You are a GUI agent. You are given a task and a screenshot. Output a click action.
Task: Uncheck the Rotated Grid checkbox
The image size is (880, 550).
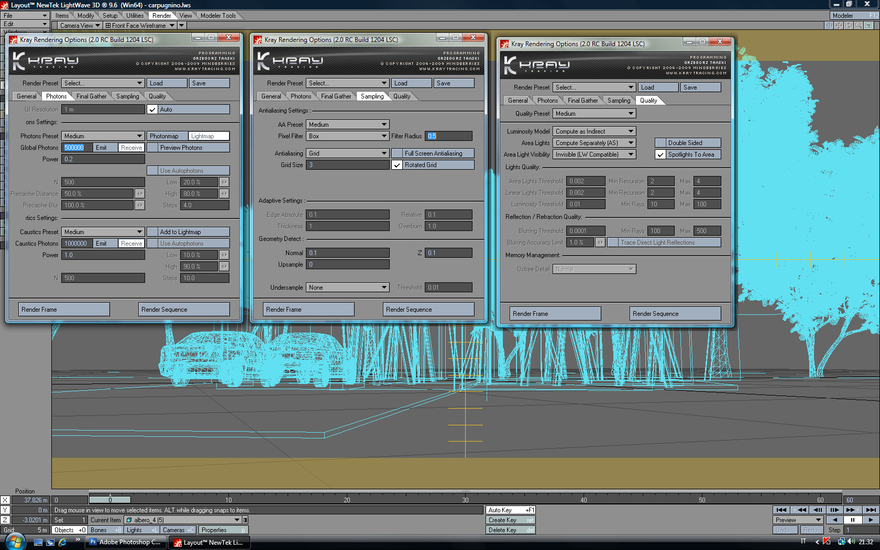397,165
